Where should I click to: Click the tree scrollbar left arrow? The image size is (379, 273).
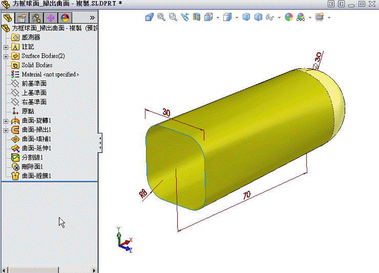4,270
